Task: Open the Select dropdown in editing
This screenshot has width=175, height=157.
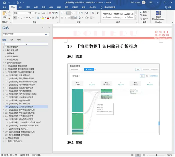Action: point(144,19)
